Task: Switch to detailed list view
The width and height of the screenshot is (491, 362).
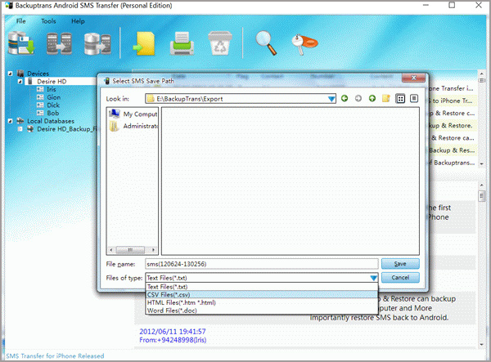Action: coord(414,99)
